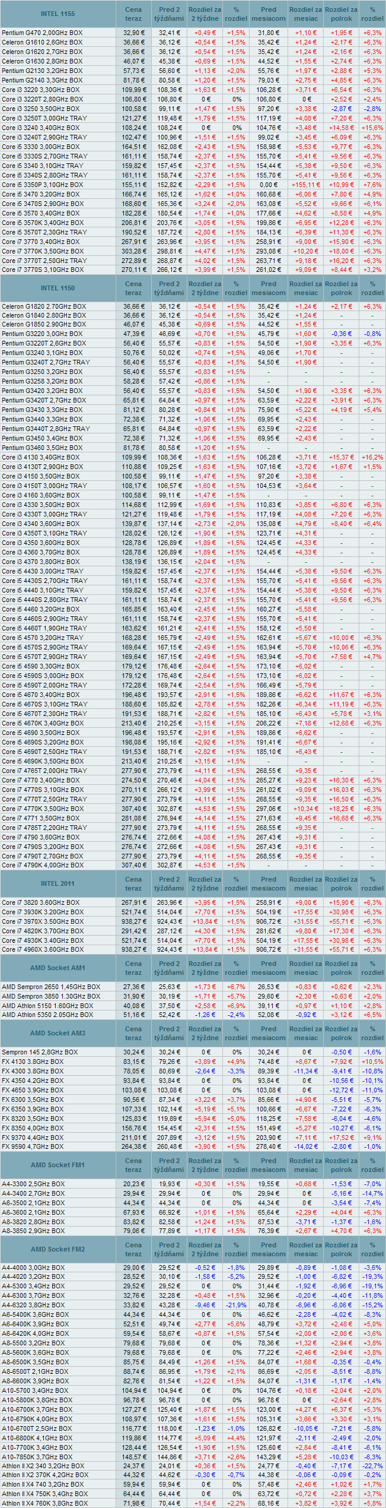The image size is (386, 1508).
Task: Click the AMD Socket FM1 header
Action: click(x=58, y=1165)
